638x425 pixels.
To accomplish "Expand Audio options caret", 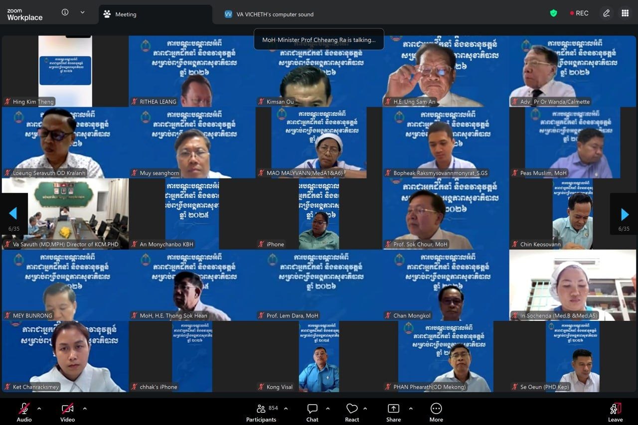I will (x=39, y=409).
